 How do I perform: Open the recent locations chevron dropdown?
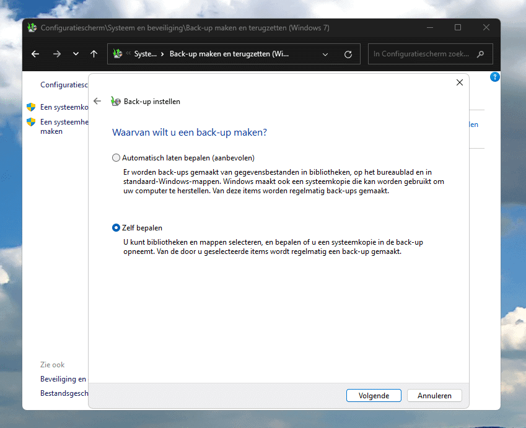click(x=76, y=55)
